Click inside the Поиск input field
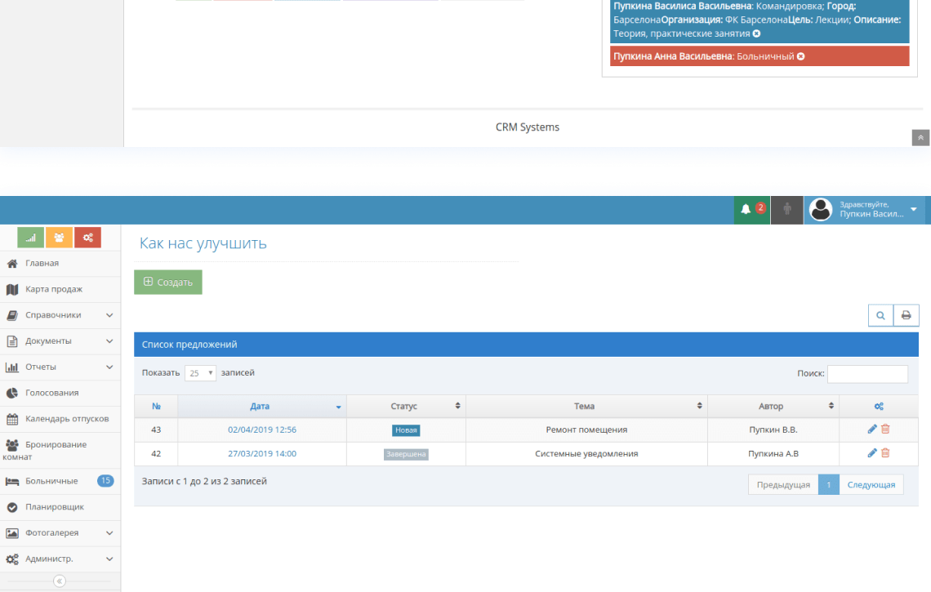The width and height of the screenshot is (931, 592). [867, 373]
